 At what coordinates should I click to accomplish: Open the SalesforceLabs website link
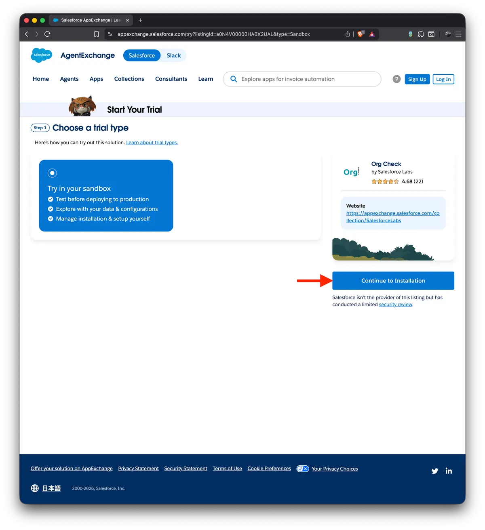coord(393,217)
